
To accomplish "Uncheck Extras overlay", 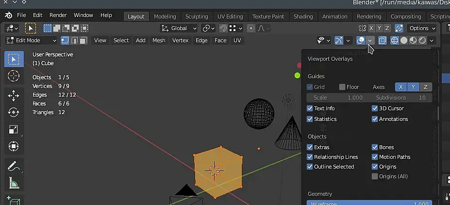I will coord(310,147).
